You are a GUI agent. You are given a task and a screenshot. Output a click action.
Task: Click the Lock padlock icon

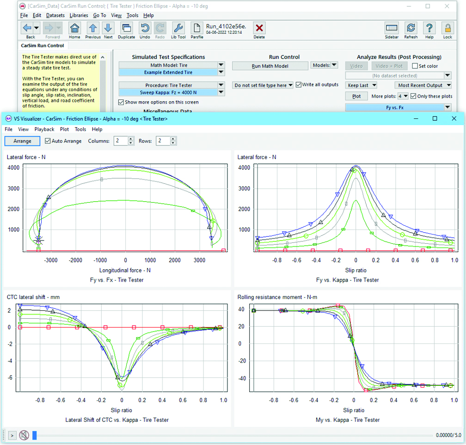[x=448, y=28]
